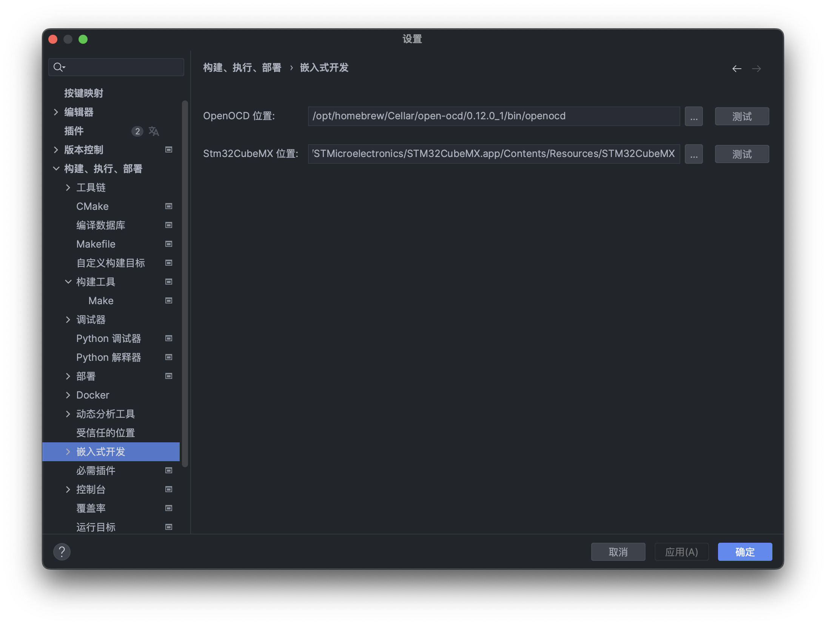This screenshot has height=625, width=826.
Task: Click the sidebar vertical scrollbar
Action: tap(185, 283)
